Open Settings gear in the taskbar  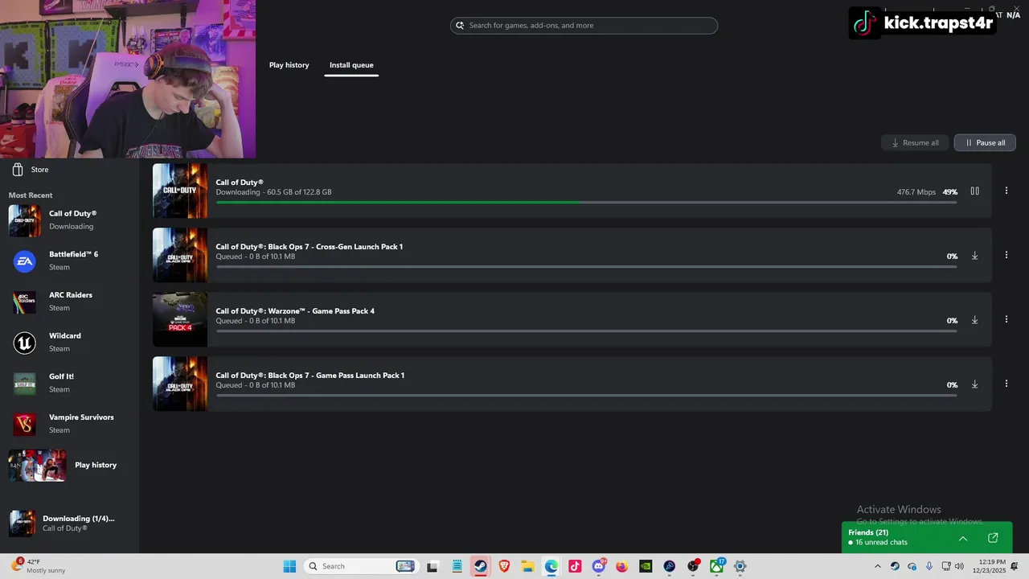point(740,566)
